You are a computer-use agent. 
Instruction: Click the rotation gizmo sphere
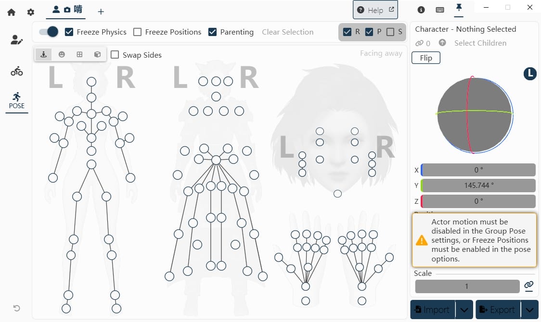(x=475, y=115)
